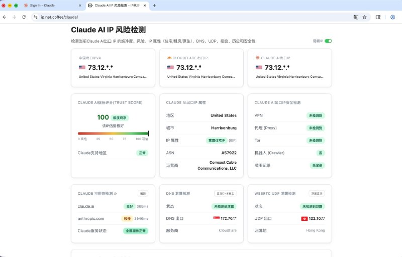Click the 深度查询 button in WebRTC card
402x257 pixels.
317,194
